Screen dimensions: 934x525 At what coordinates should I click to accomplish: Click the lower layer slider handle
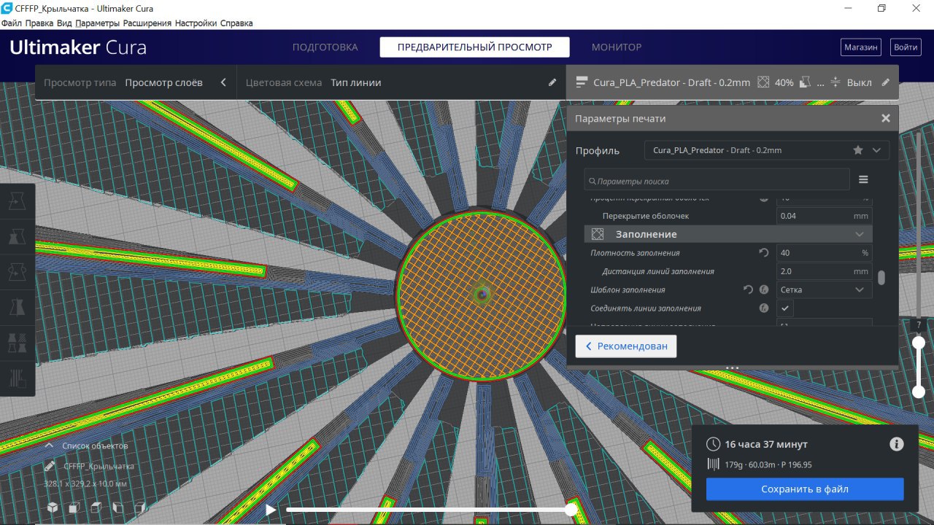click(x=919, y=392)
